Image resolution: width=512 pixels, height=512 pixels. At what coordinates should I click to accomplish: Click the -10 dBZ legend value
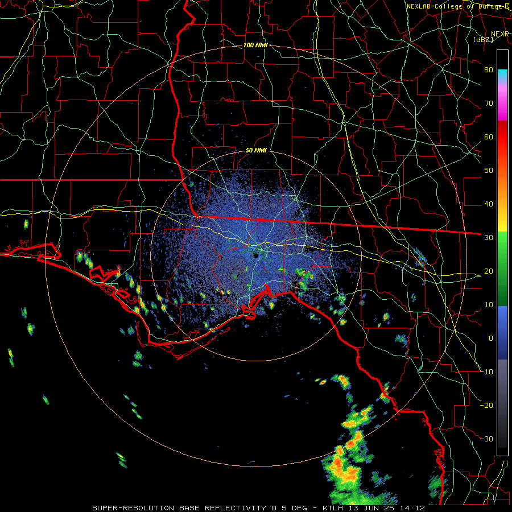point(487,372)
